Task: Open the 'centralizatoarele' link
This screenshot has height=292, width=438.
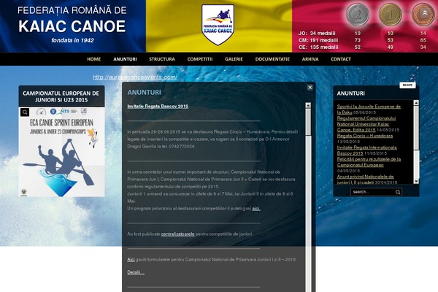Action: [x=177, y=234]
